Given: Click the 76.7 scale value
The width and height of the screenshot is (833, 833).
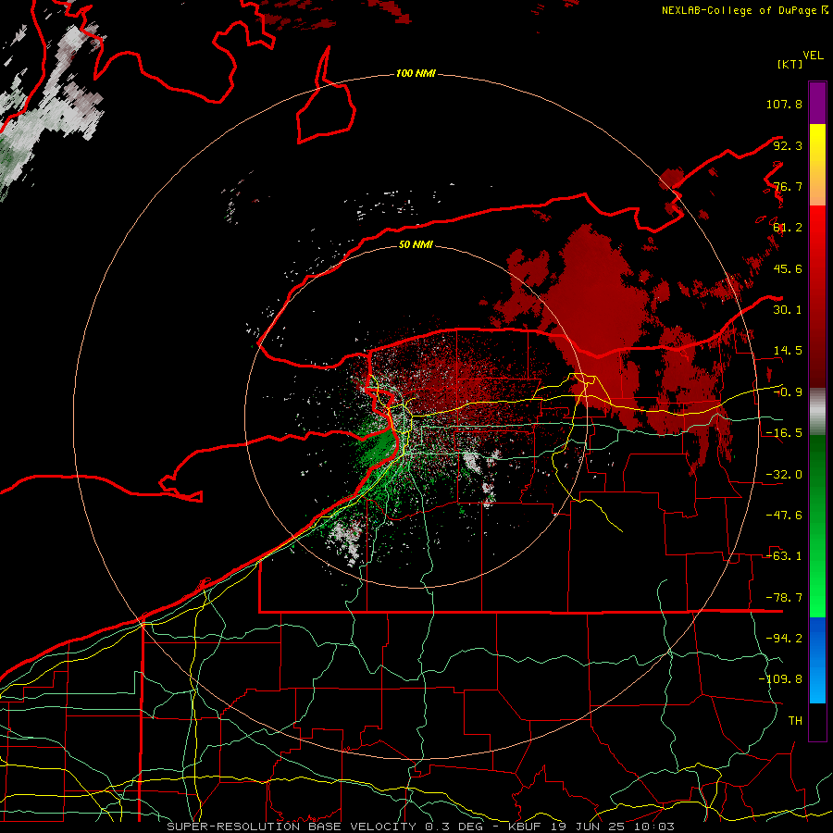Looking at the screenshot, I should pos(788,186).
